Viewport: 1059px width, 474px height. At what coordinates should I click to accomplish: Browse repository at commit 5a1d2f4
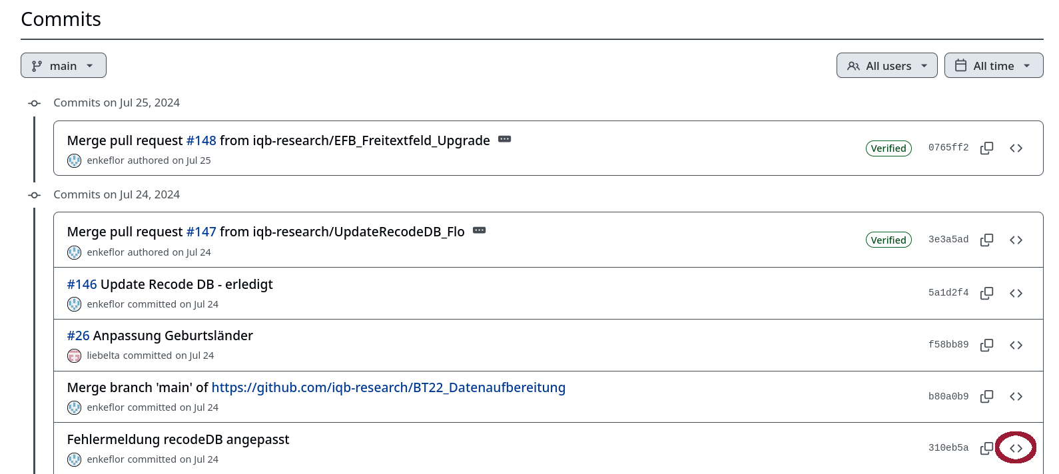coord(1016,293)
